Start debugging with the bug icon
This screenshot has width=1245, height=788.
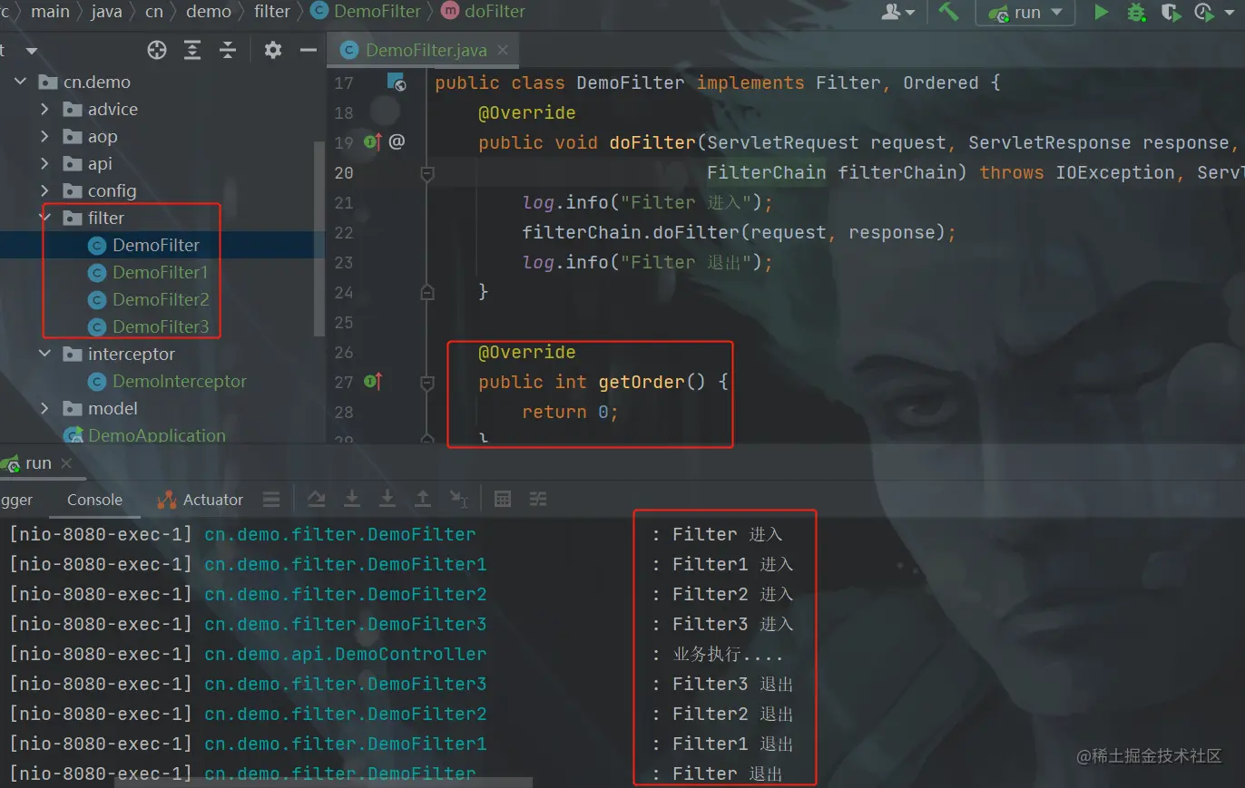(1135, 12)
